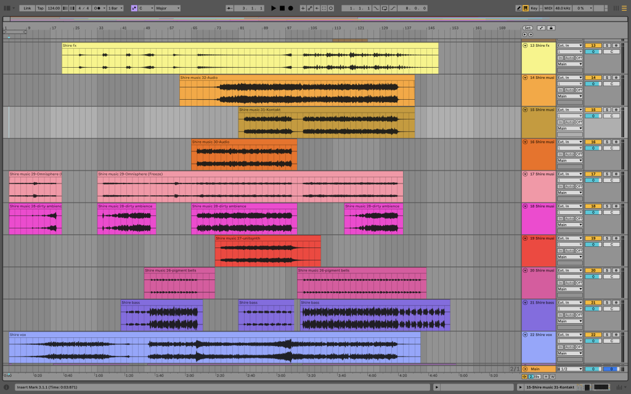Image resolution: width=631 pixels, height=394 pixels.
Task: Open the 1 Bar quantization dropdown
Action: coord(115,8)
